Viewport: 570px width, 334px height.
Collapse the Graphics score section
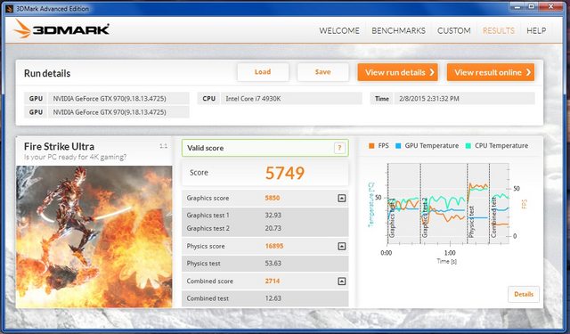tap(341, 198)
